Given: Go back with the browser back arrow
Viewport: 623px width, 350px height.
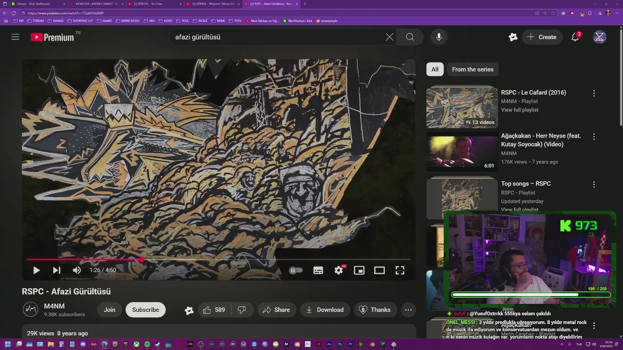Looking at the screenshot, I should pos(5,13).
